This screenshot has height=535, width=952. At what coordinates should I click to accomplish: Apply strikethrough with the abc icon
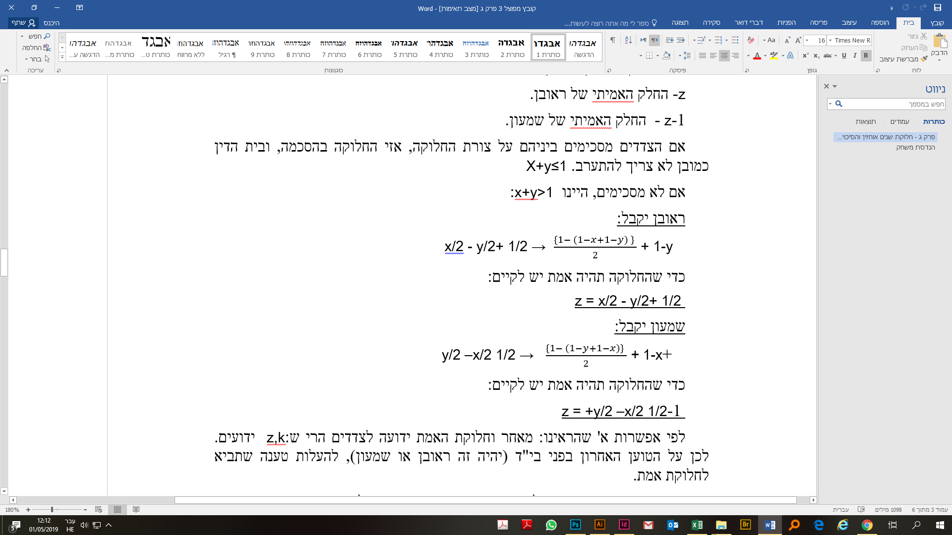point(828,56)
